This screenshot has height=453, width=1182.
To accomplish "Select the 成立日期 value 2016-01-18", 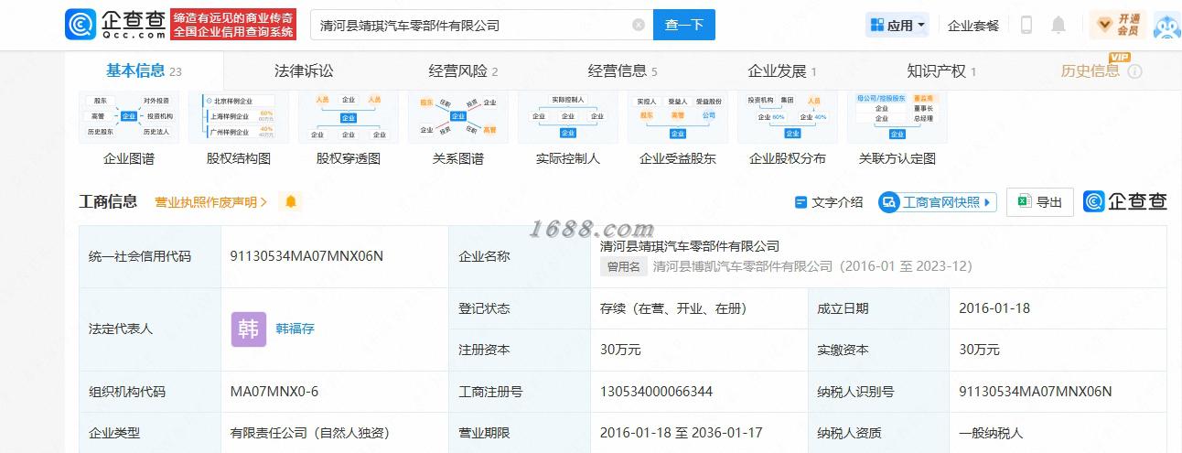I will pos(994,308).
